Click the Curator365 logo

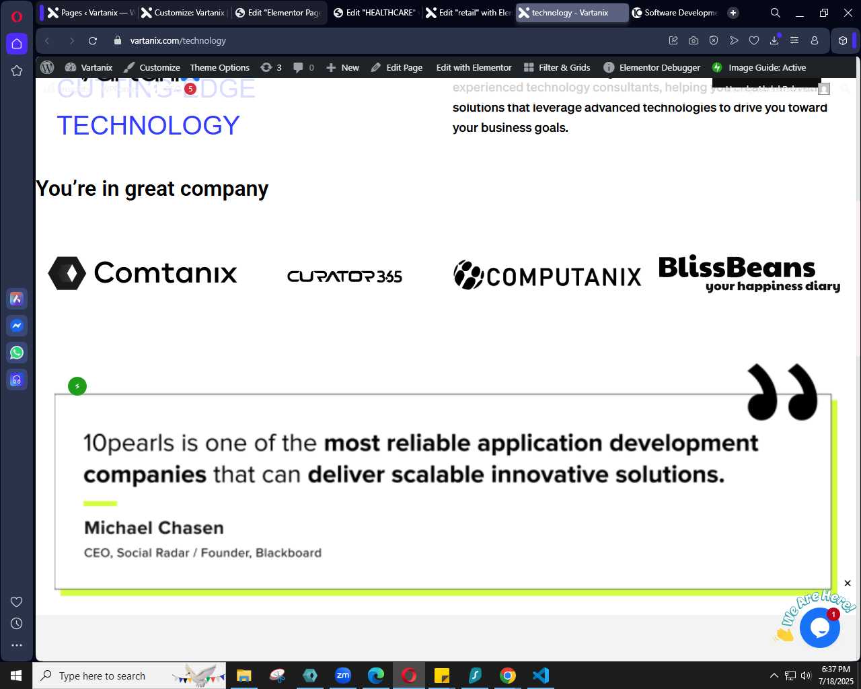pyautogui.click(x=344, y=276)
